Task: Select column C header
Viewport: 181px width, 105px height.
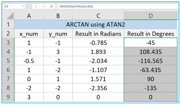Action: pos(98,15)
